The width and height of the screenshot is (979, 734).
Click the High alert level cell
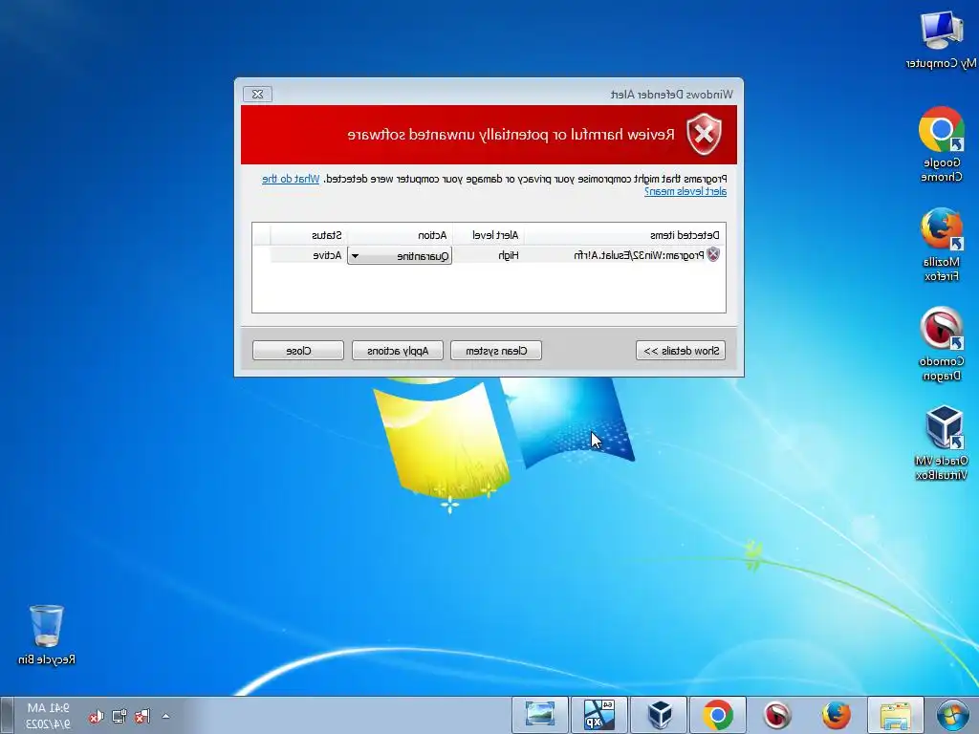point(509,255)
